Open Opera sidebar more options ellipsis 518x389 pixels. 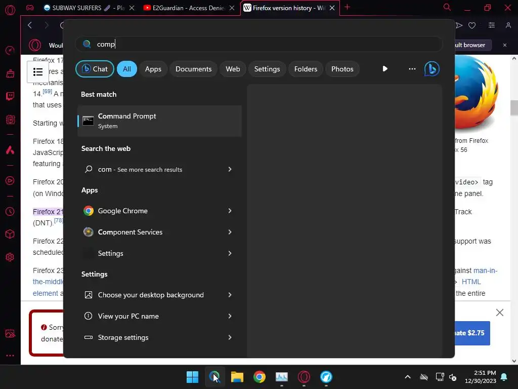(x=10, y=356)
